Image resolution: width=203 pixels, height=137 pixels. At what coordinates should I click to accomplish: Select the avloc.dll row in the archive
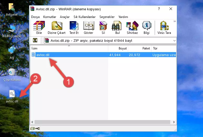103,55
